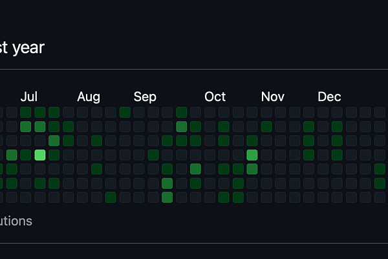This screenshot has height=259, width=388.
Task: Click the fourth-row medium green cell left of Jul
Action: (12, 155)
